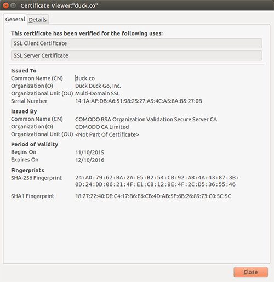Image resolution: width=274 pixels, height=282 pixels.
Task: Click the SHA1 fingerprint value
Action: click(x=153, y=196)
